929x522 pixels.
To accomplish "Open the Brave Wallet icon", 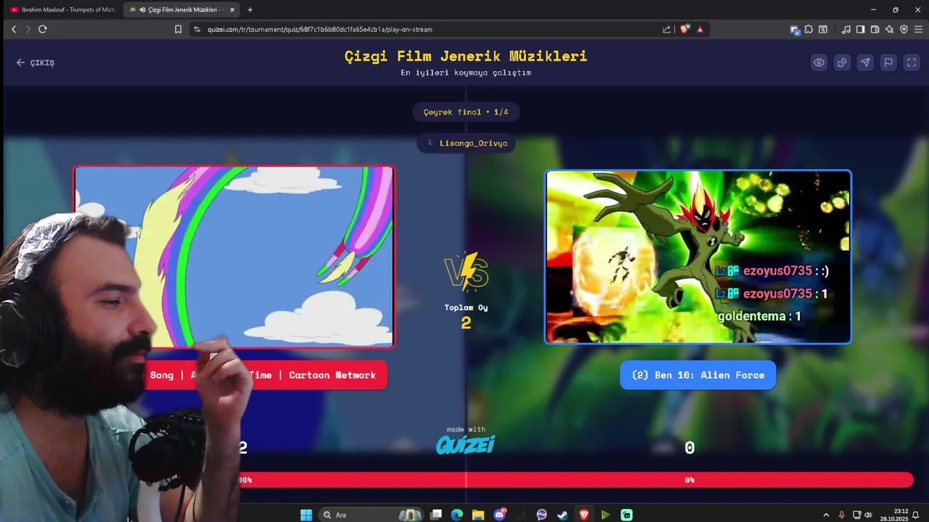I will (875, 29).
